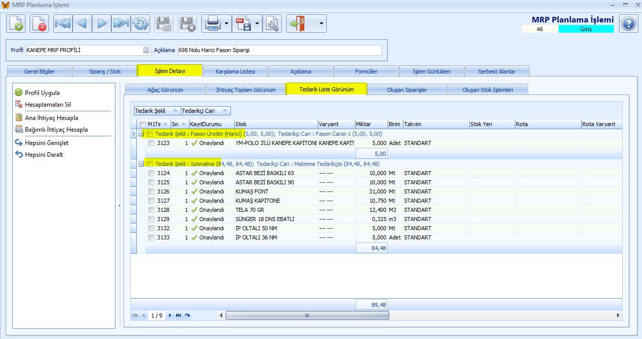Image resolution: width=642 pixels, height=339 pixels.
Task: Jump to the last record
Action: pyautogui.click(x=121, y=23)
